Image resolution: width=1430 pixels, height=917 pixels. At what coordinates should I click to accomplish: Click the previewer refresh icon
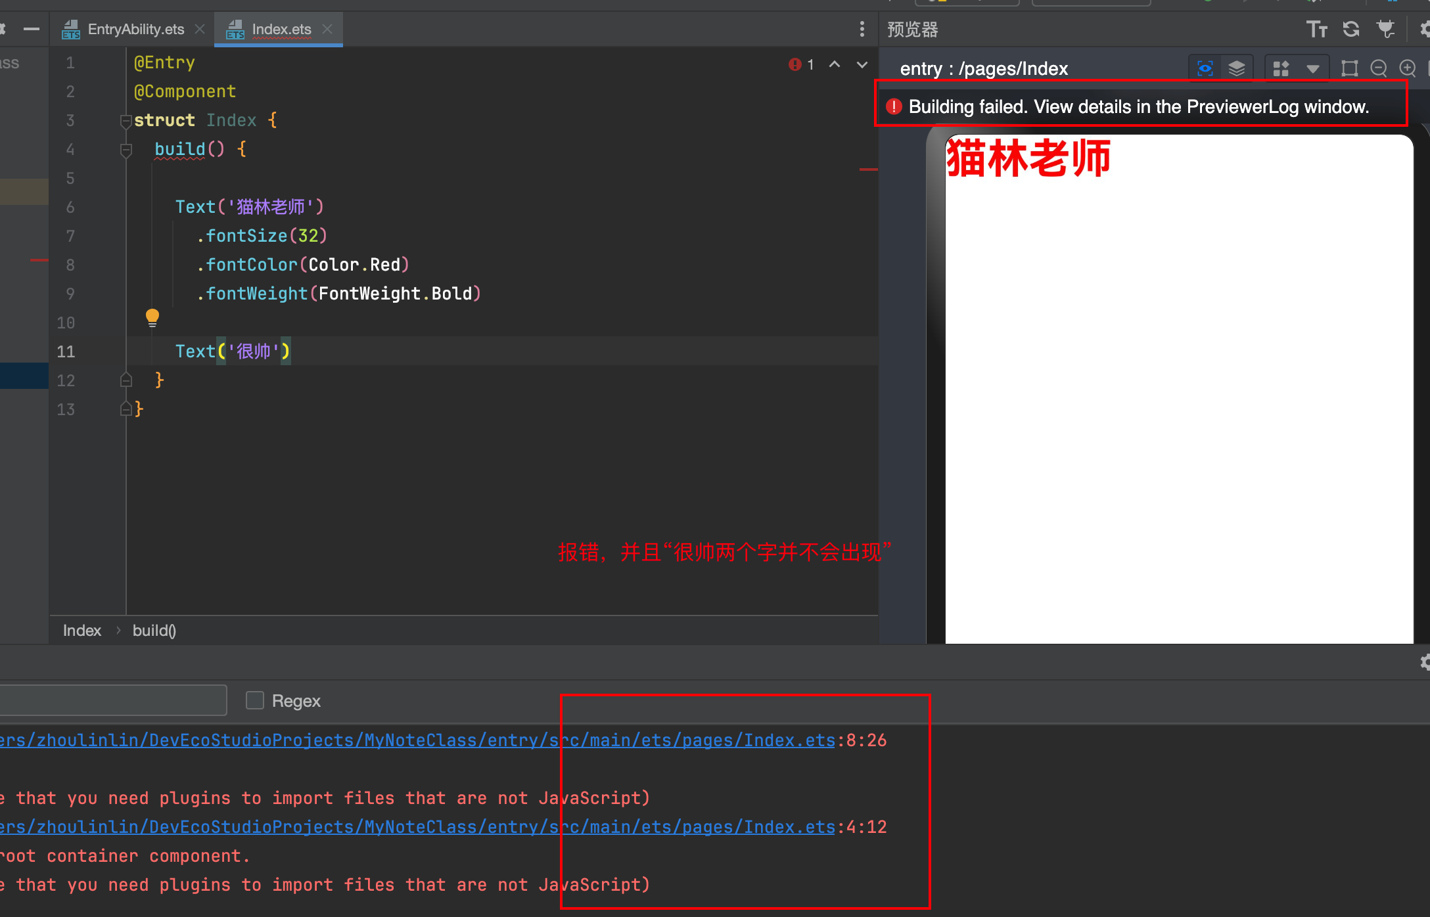point(1352,28)
